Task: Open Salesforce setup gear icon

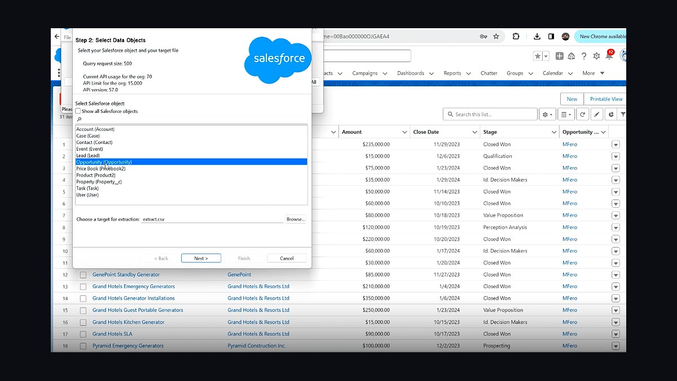Action: [596, 56]
